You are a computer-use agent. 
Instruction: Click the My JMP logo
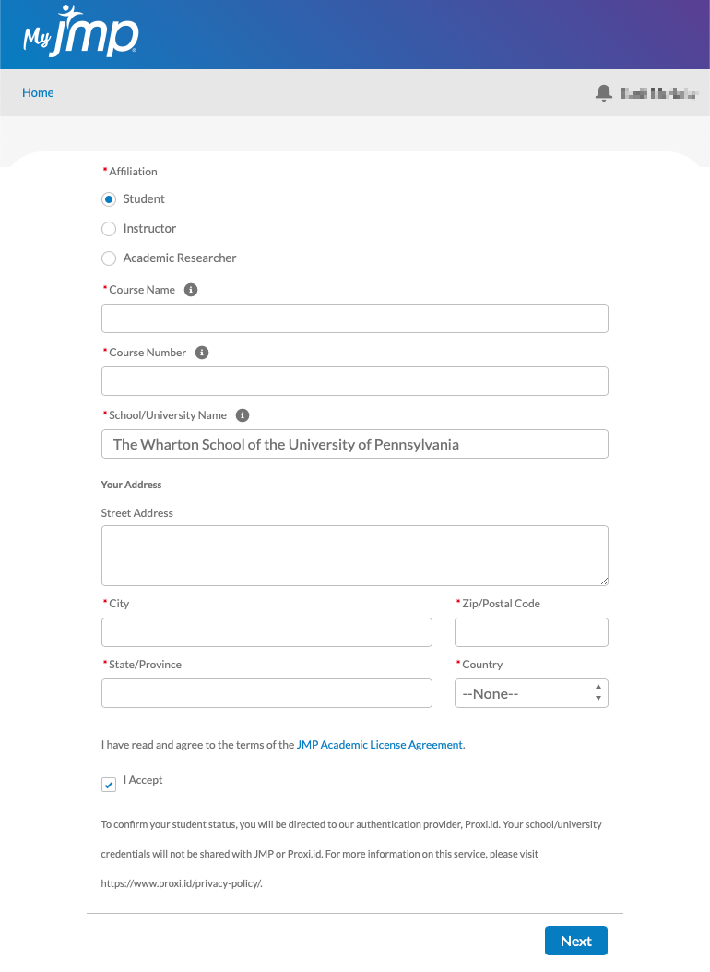80,32
